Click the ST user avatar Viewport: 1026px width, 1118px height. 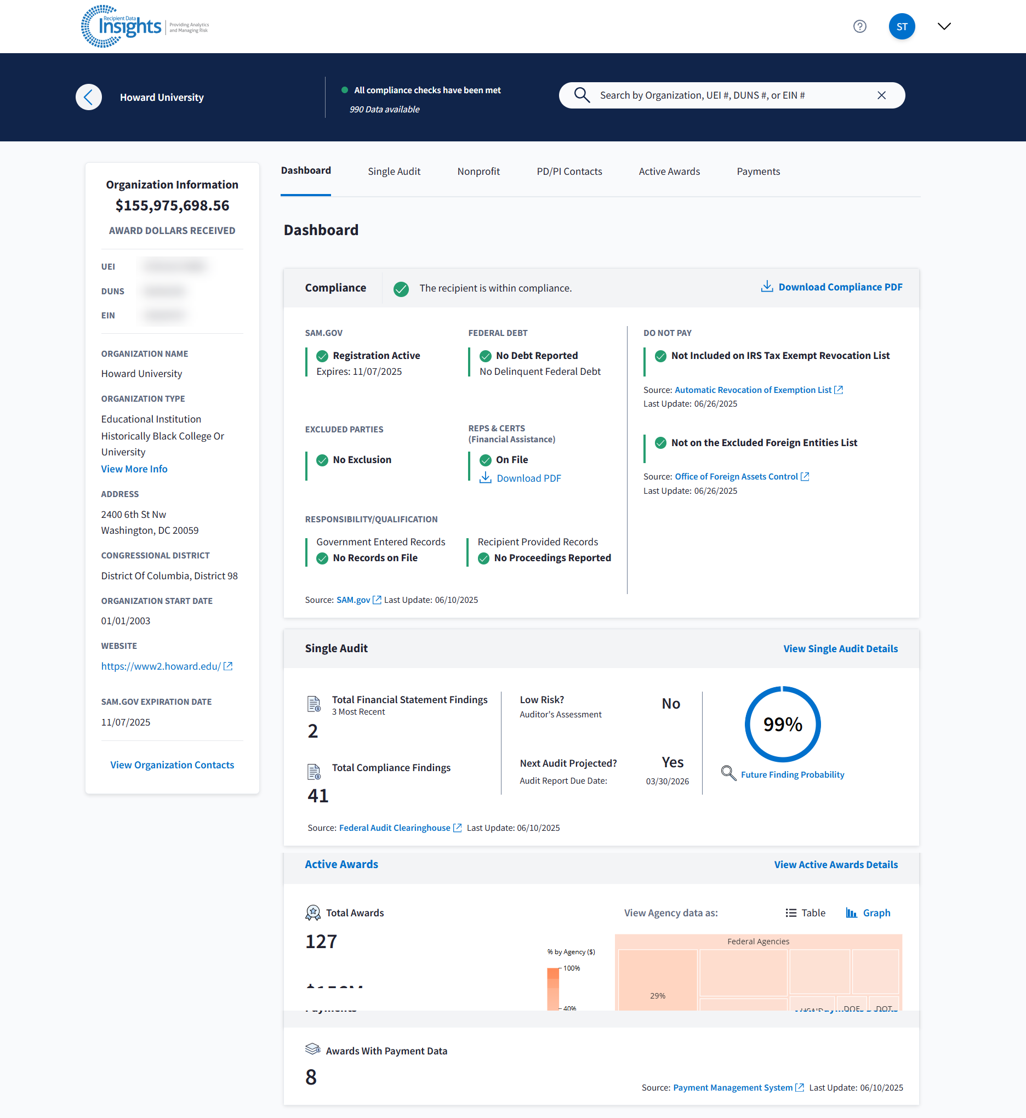[x=901, y=26]
